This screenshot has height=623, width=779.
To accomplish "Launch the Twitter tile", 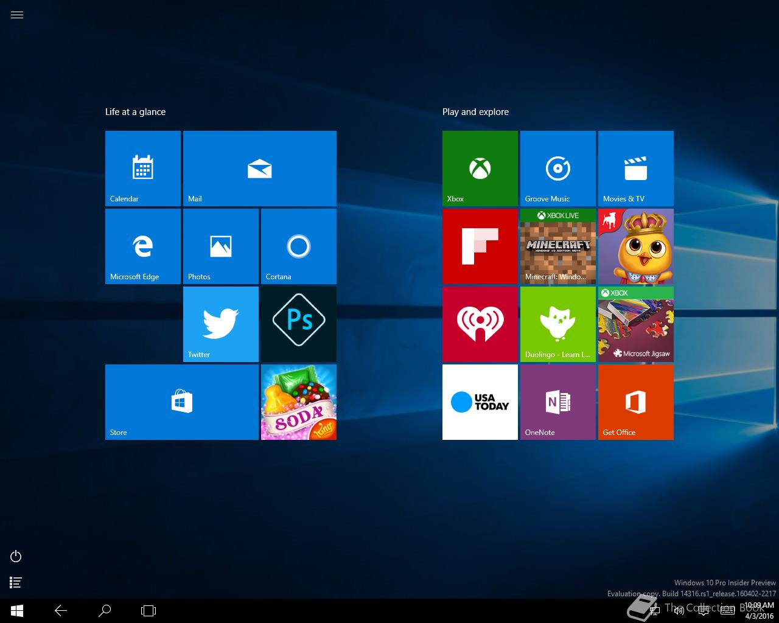I will click(221, 324).
